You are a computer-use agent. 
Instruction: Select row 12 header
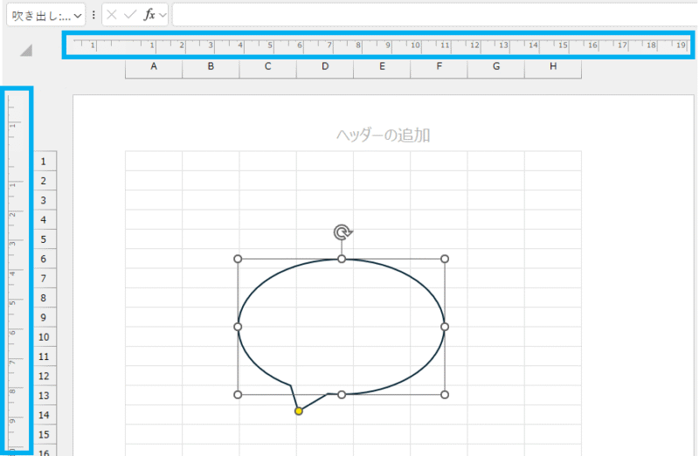(45, 376)
